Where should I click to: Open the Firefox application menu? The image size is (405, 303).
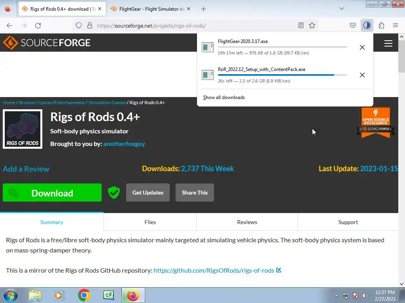pos(396,25)
